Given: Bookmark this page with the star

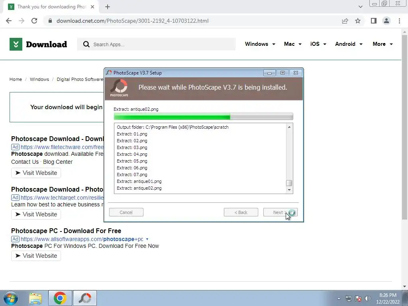Looking at the screenshot, I should click(358, 21).
